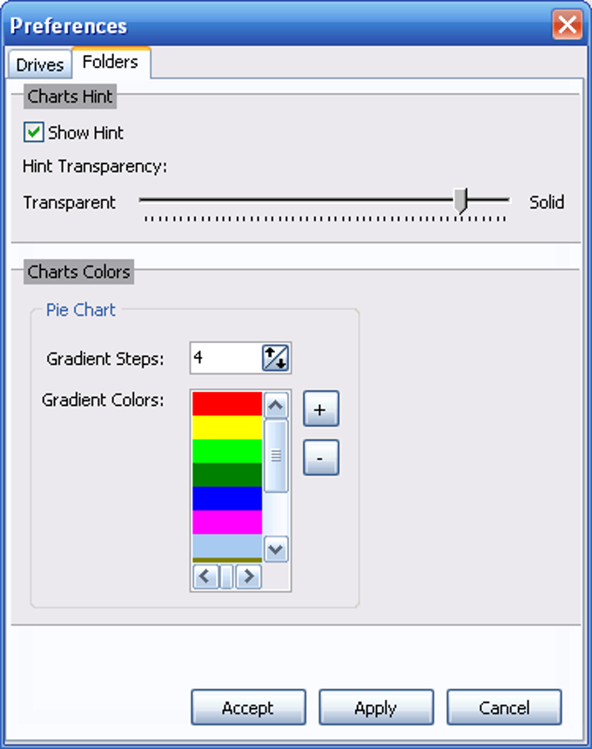Pick the blue gradient color swatch

[x=227, y=498]
